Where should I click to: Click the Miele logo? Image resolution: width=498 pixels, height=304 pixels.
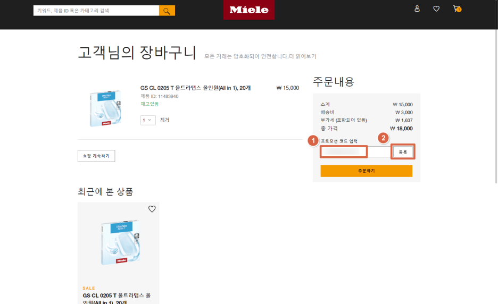click(x=249, y=10)
